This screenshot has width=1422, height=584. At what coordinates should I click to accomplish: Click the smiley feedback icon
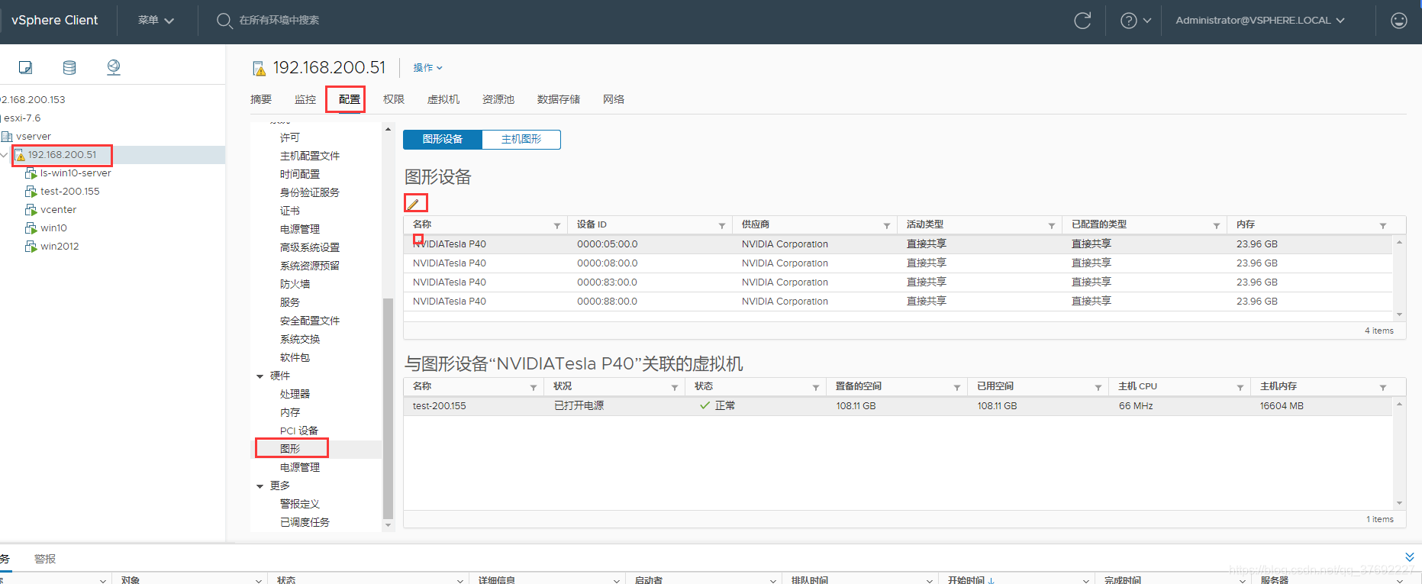1398,21
